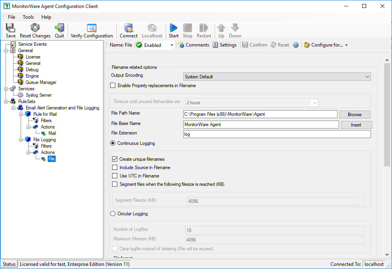The height and width of the screenshot is (269, 392).
Task: Uncheck Create unique filenames
Action: point(115,159)
